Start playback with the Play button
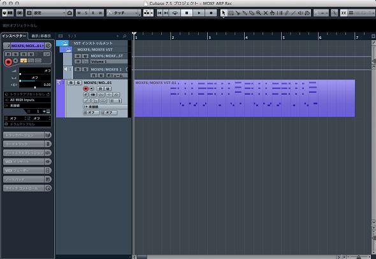 (x=199, y=13)
